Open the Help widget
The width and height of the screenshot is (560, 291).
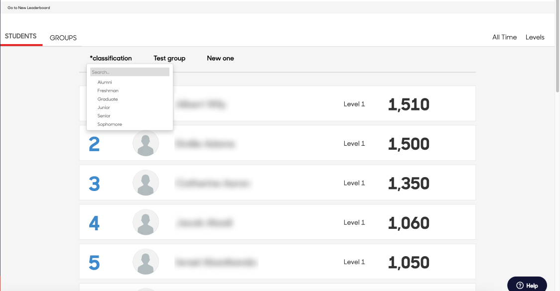(527, 285)
